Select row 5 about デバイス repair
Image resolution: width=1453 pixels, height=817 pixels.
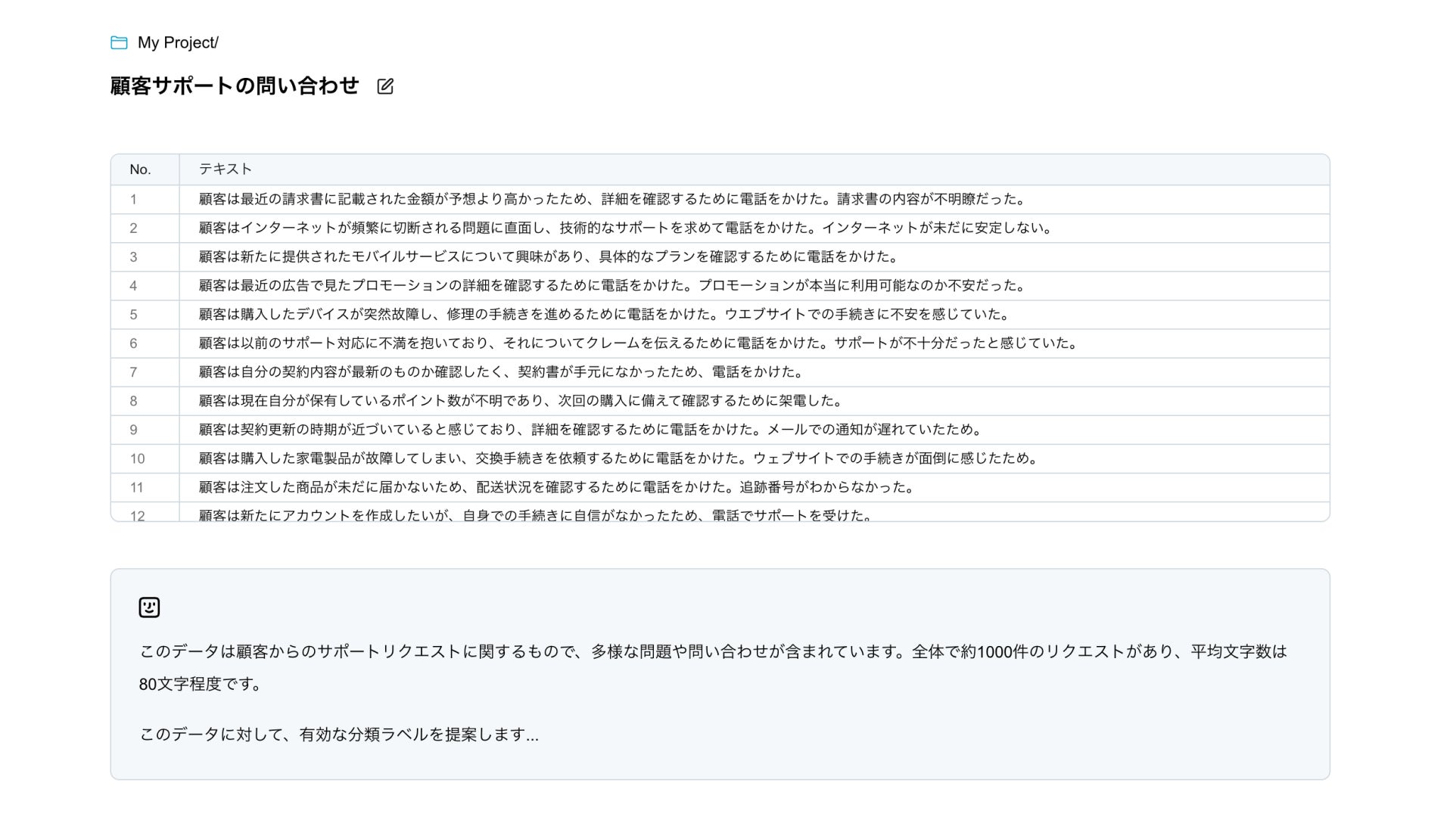[x=604, y=315]
